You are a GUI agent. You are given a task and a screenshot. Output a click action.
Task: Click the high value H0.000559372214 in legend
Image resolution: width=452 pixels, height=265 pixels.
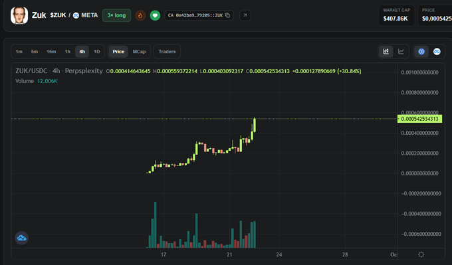click(x=175, y=71)
